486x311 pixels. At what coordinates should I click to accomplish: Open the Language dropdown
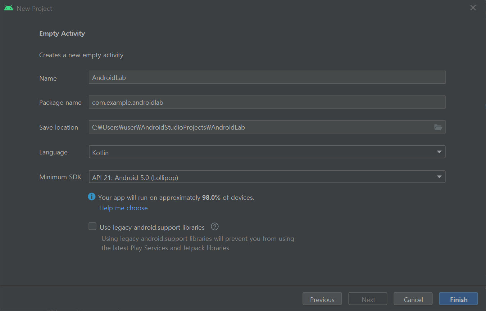tap(267, 152)
